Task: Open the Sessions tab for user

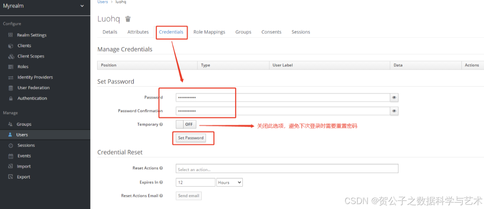Action: [300, 32]
